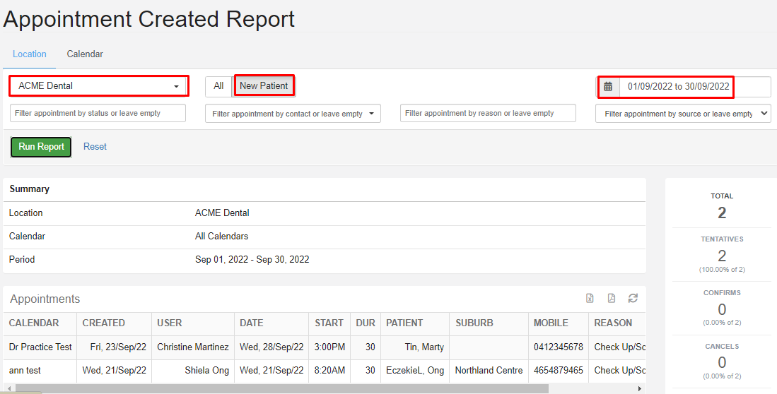Viewport: 777px width, 394px height.
Task: Click the left arrow of the horizontal scrollbar
Action: click(x=9, y=388)
